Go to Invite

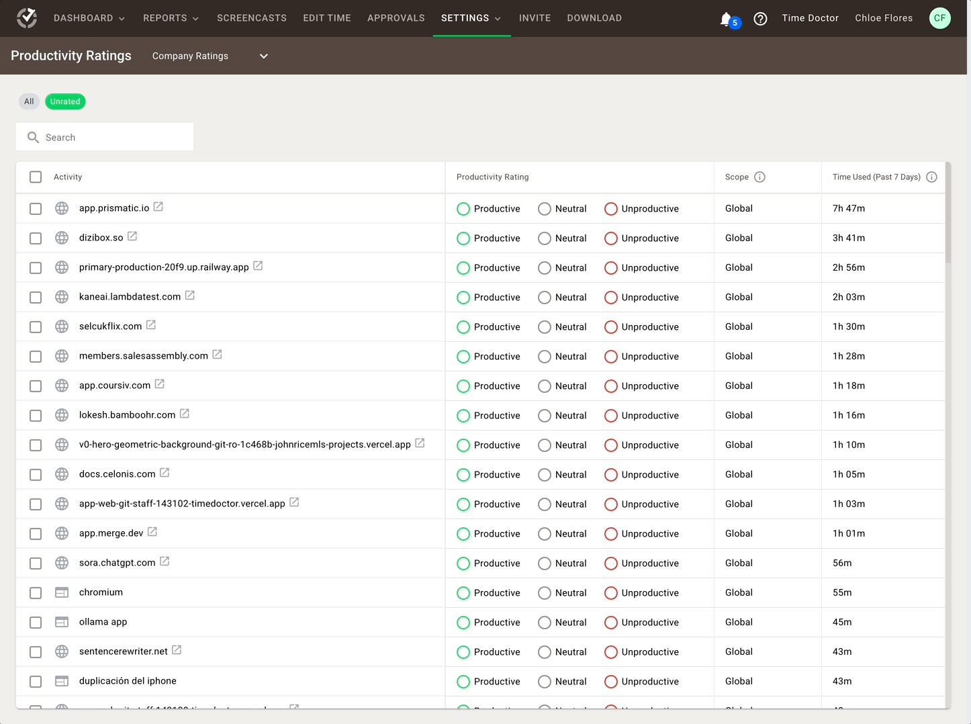(535, 18)
